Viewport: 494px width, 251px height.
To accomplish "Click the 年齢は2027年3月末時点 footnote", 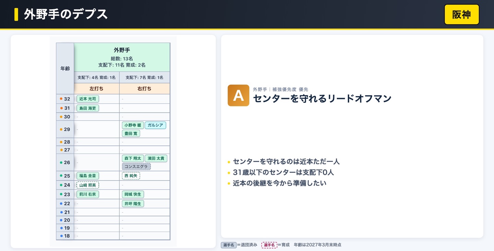I will (x=318, y=245).
